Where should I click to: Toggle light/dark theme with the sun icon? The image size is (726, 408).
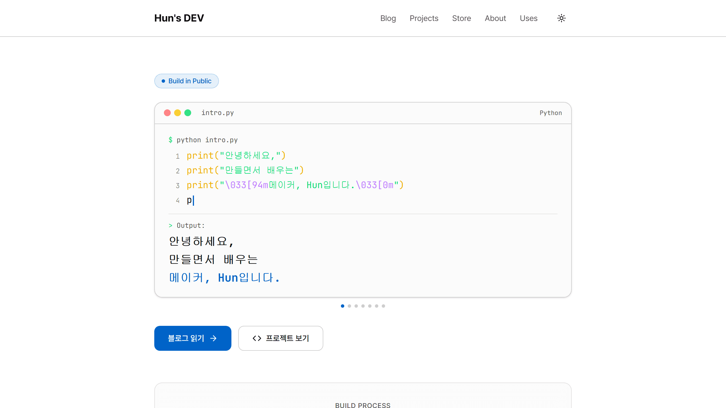pos(561,18)
